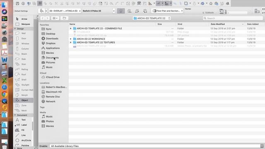Open Floor Plan and Section dropdown
The height and width of the screenshot is (149, 265).
pos(167,11)
